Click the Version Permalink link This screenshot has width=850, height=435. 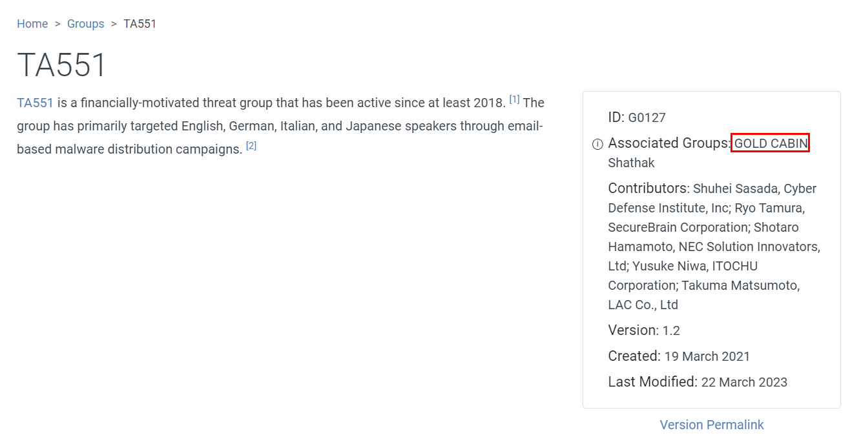[711, 425]
